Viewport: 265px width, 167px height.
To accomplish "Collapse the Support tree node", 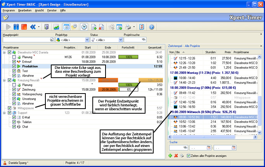I will 4,113.
